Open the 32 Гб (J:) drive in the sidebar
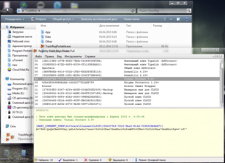 point(17,112)
